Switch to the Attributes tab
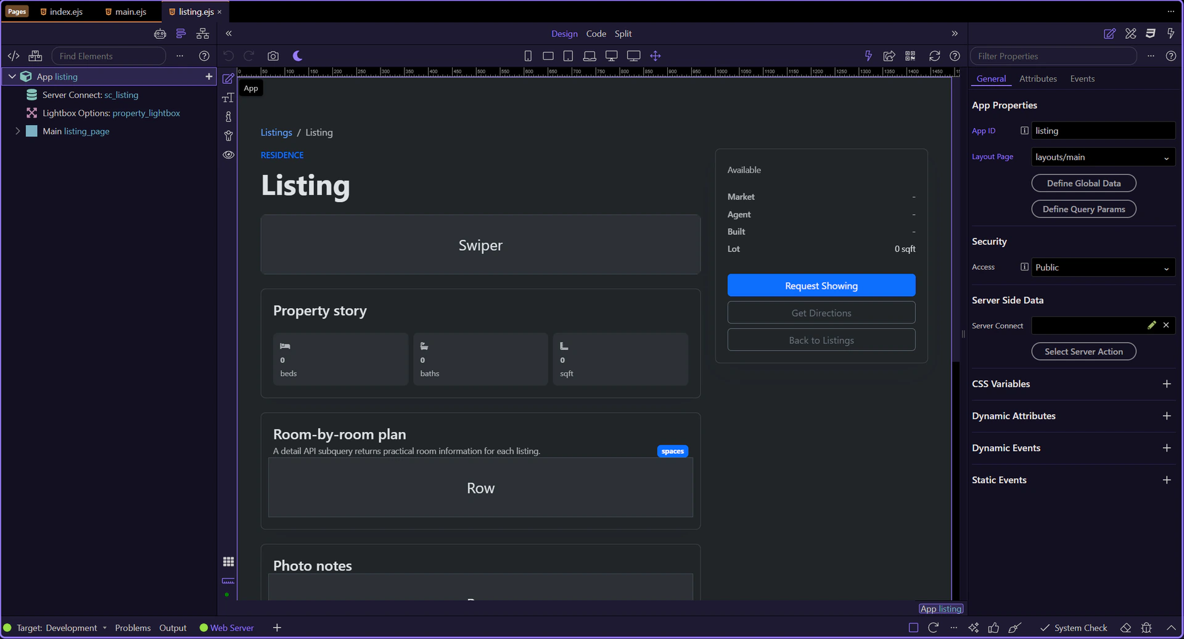 pyautogui.click(x=1037, y=79)
